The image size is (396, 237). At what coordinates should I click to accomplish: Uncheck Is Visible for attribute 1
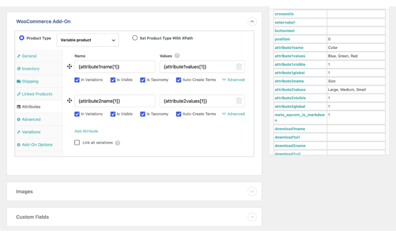(113, 80)
